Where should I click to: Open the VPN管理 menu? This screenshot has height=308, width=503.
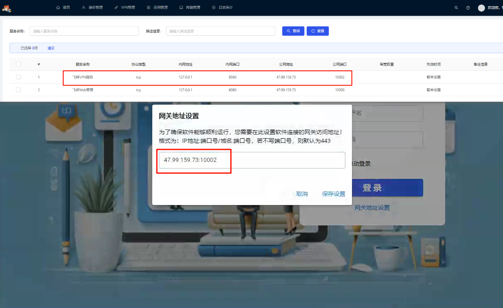pos(124,7)
